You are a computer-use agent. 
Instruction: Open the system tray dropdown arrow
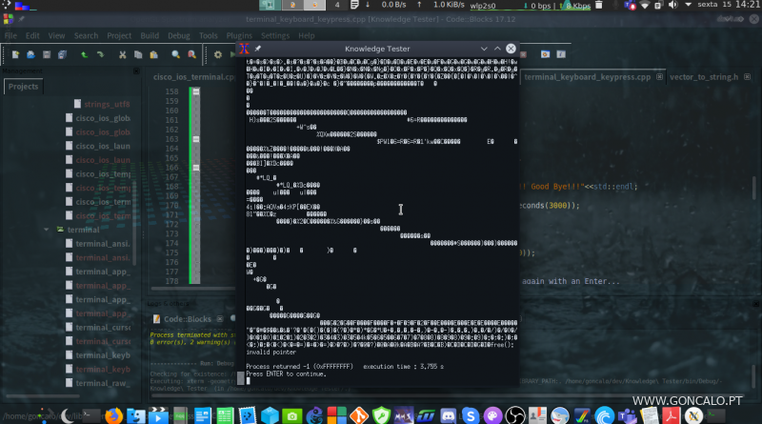tap(688, 5)
